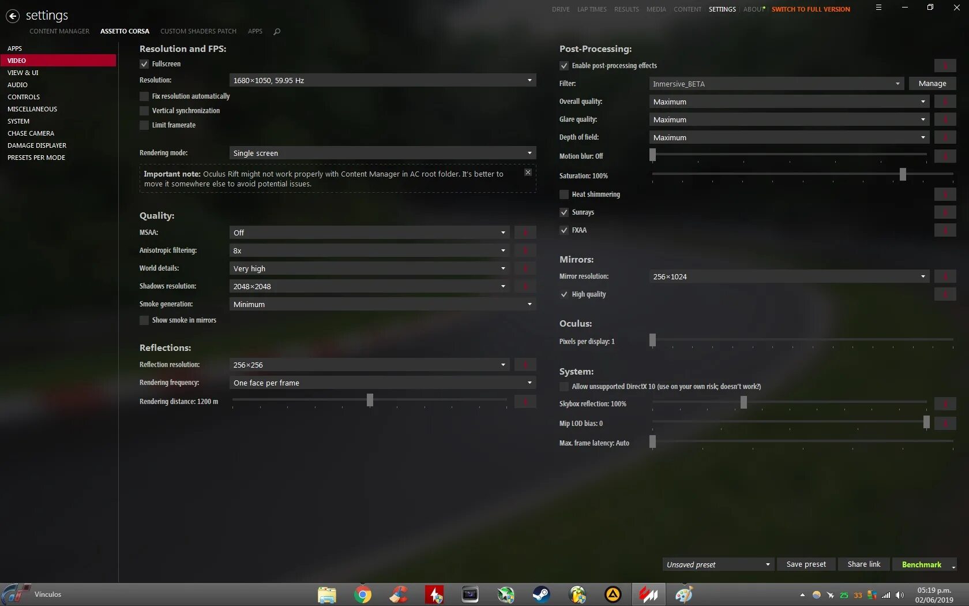Click the back arrow beside settings title
Viewport: 969px width, 606px height.
coord(13,16)
